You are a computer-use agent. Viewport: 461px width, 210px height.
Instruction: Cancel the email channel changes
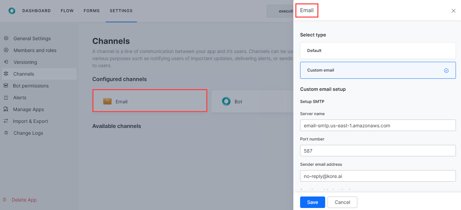click(342, 202)
